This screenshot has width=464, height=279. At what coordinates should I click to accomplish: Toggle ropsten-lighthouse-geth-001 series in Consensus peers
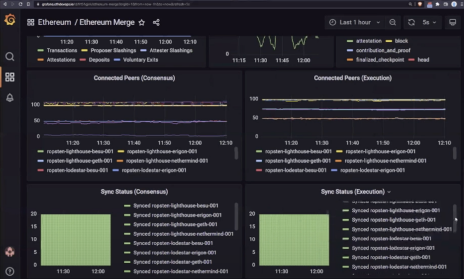tap(79, 161)
